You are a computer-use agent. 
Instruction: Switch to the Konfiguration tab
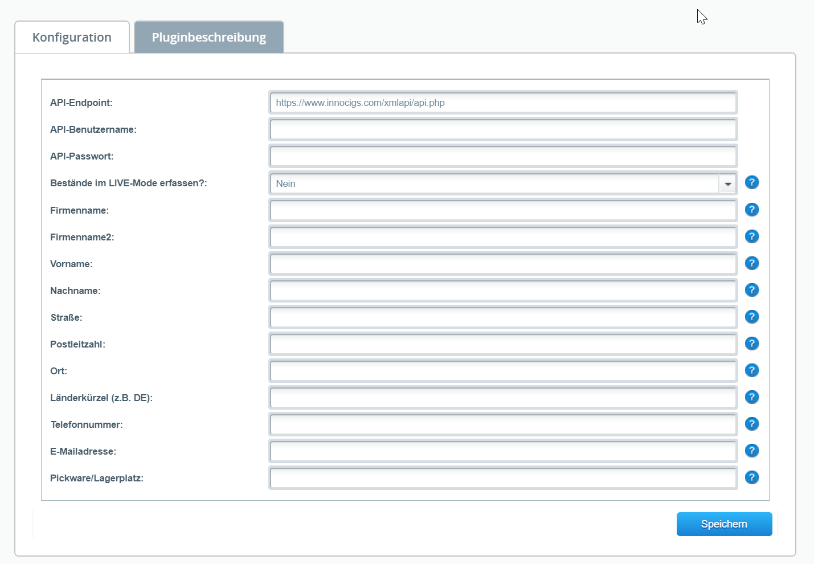click(x=72, y=37)
